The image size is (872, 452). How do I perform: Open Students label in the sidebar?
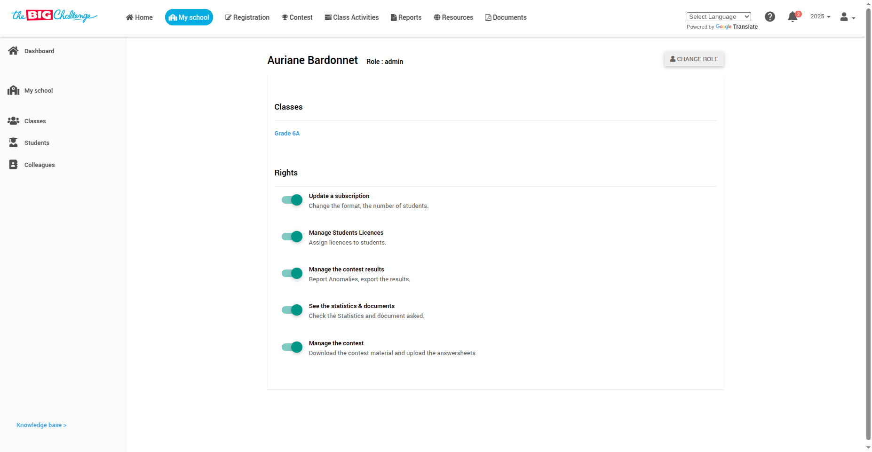[37, 143]
